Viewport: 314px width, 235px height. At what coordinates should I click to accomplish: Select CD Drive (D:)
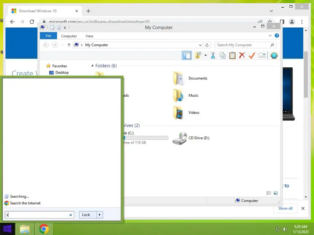point(191,138)
